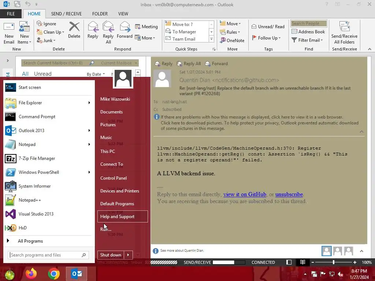This screenshot has height=281, width=375.
Task: Click the user account picture in Start menu
Action: (123, 78)
